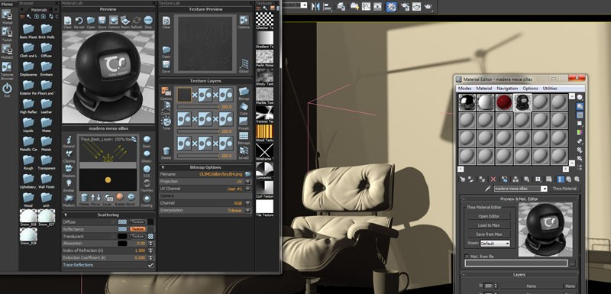Toggle the Translucent Texture button
The width and height of the screenshot is (611, 294).
(137, 237)
